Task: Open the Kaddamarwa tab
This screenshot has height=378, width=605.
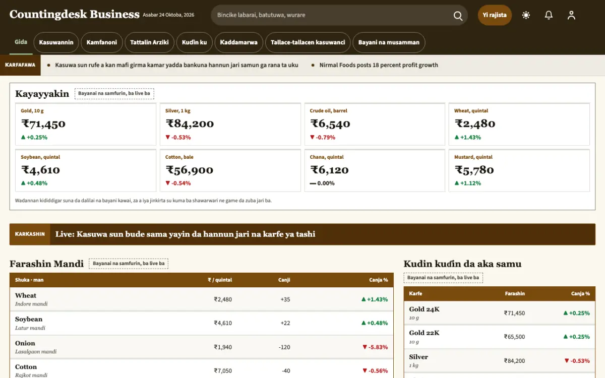Action: 239,42
